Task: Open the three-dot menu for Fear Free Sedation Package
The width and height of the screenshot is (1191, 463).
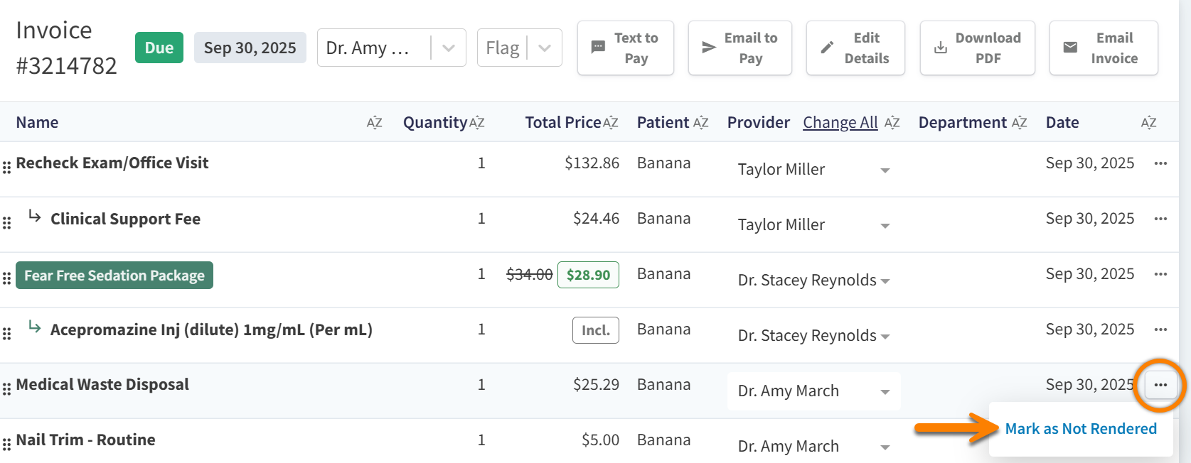Action: coord(1160,274)
